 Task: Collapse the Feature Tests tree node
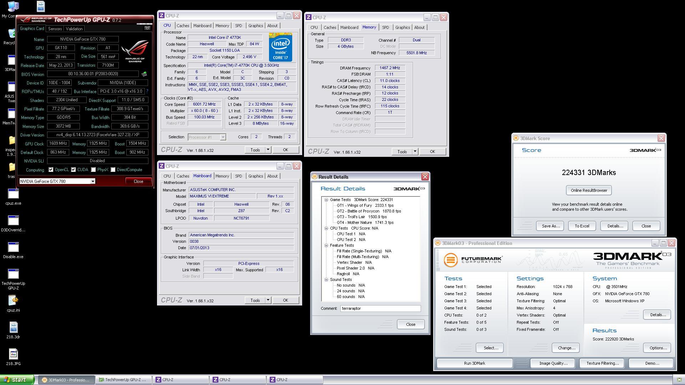[x=326, y=246]
